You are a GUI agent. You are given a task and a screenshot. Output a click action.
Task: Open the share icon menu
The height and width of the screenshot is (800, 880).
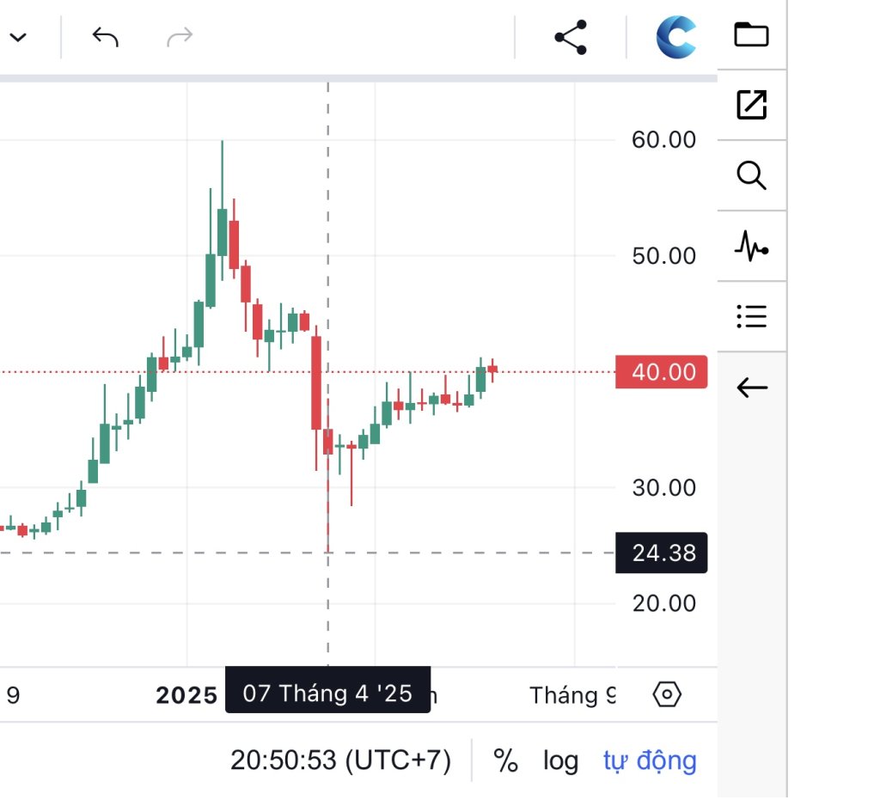571,38
